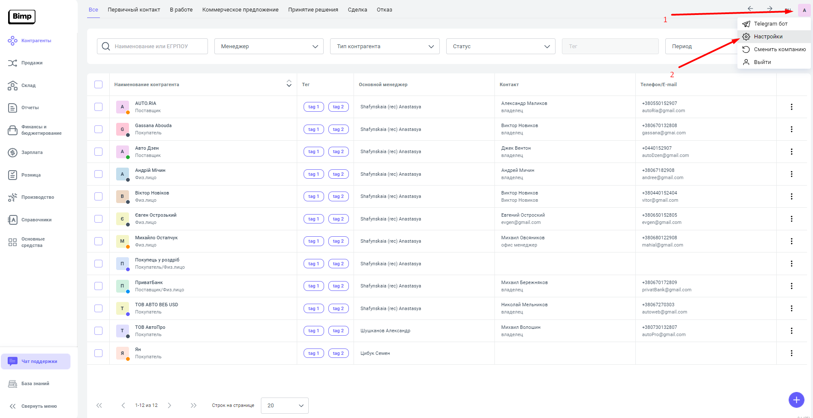
Task: Expand the Тип контрагента dropdown
Action: (384, 46)
